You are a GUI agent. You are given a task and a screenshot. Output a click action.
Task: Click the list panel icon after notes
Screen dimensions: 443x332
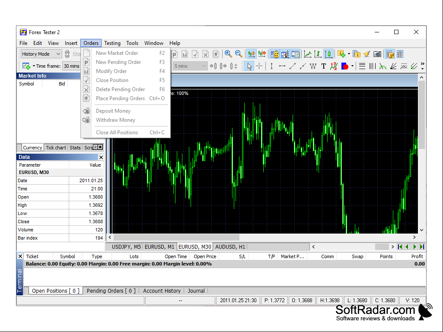[400, 54]
